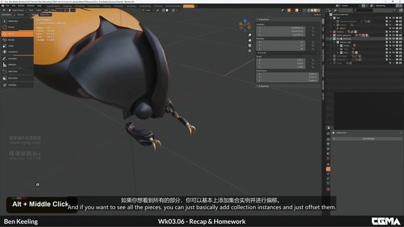Open the Drag Select Box dropdown
The image size is (404, 227).
pos(45,15)
